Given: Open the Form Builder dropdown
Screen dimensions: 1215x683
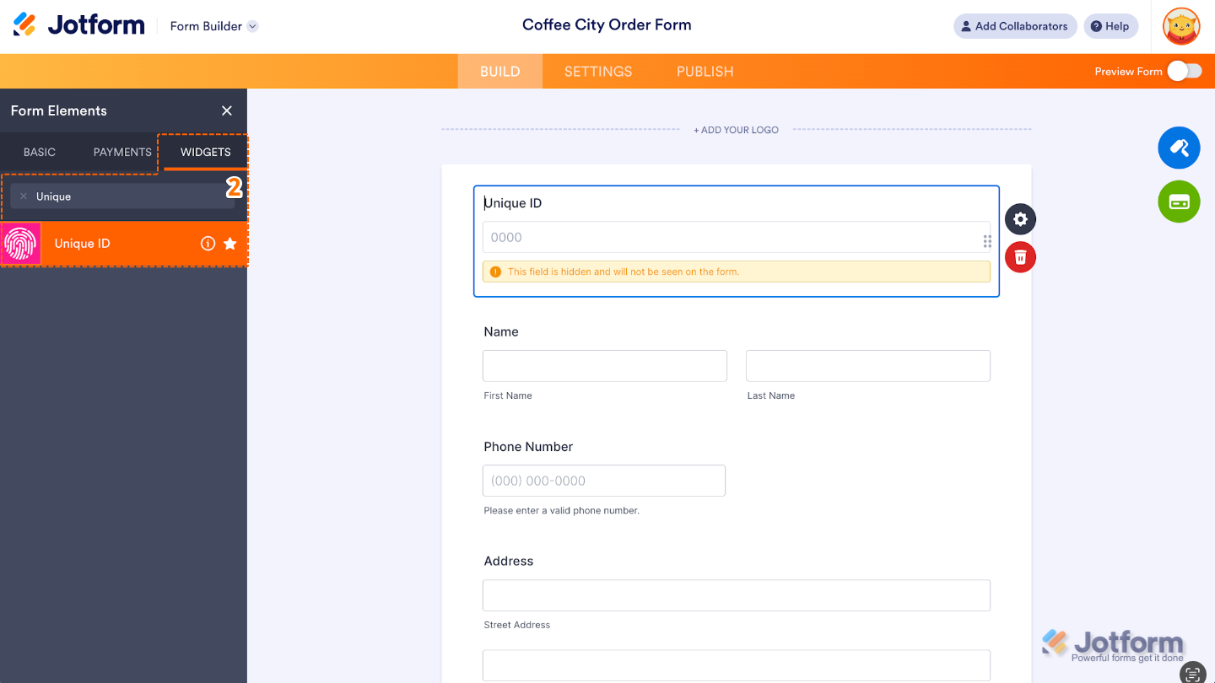Looking at the screenshot, I should [x=251, y=26].
